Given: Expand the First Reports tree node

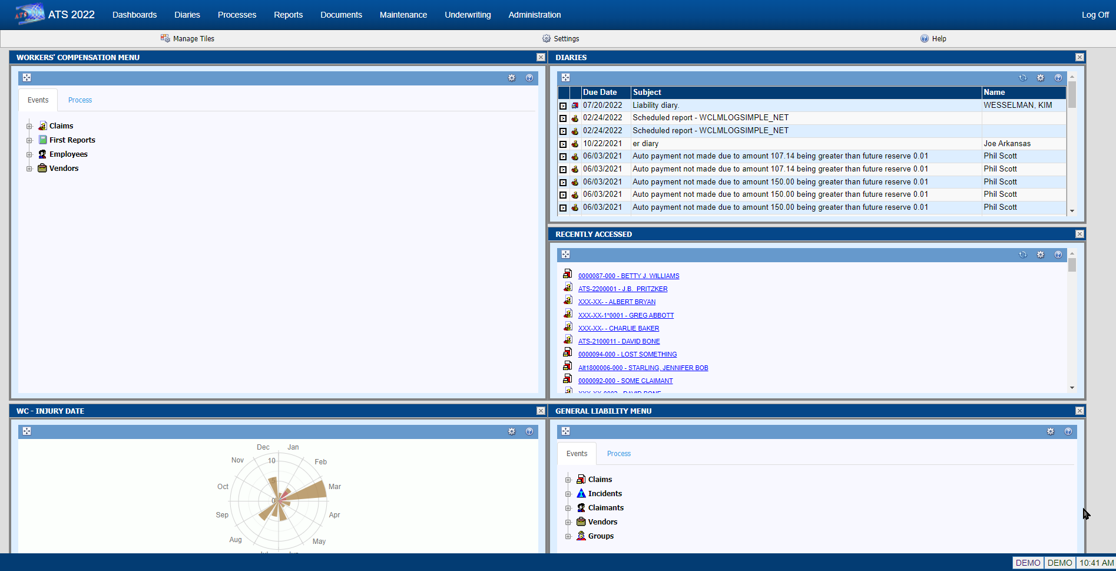Looking at the screenshot, I should [29, 140].
